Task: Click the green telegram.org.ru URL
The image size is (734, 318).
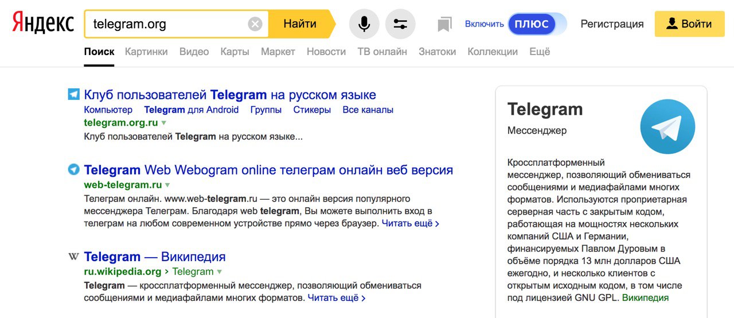Action: [x=121, y=123]
